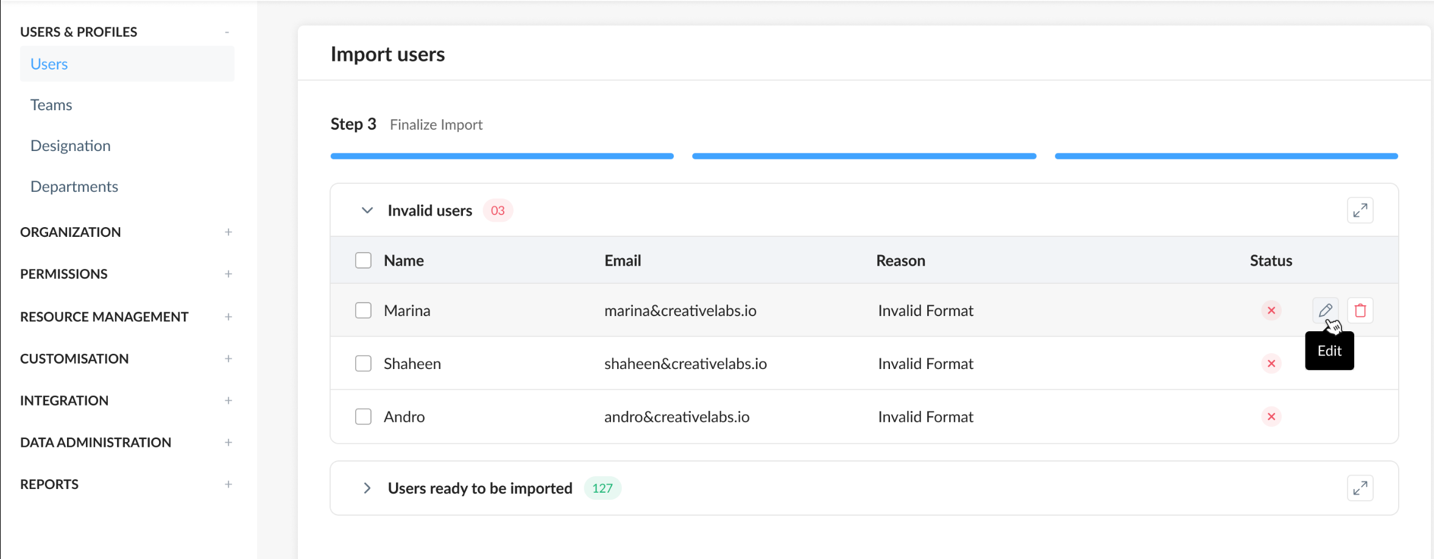
Task: Click the Finalize Import step label
Action: click(436, 125)
